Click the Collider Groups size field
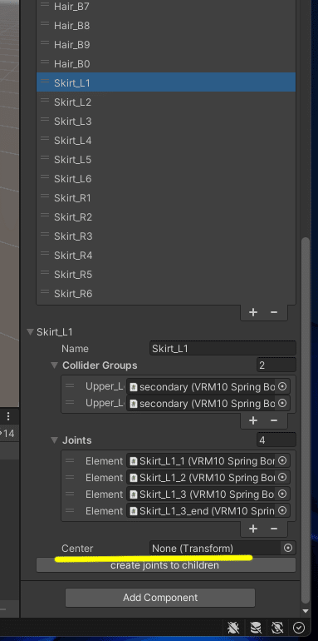318x641 pixels. pos(276,365)
